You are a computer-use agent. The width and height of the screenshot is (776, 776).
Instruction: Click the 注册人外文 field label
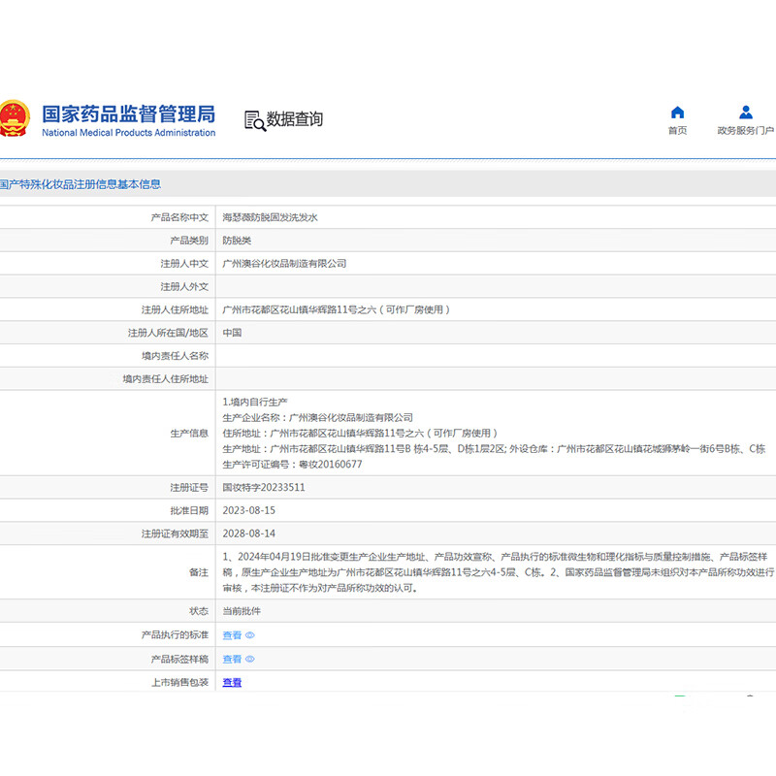tap(184, 286)
